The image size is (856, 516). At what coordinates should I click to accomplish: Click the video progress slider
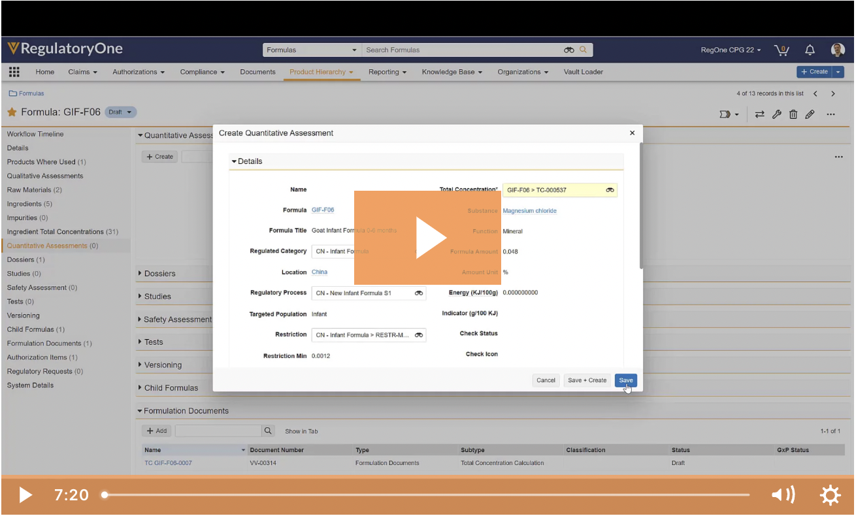[426, 495]
